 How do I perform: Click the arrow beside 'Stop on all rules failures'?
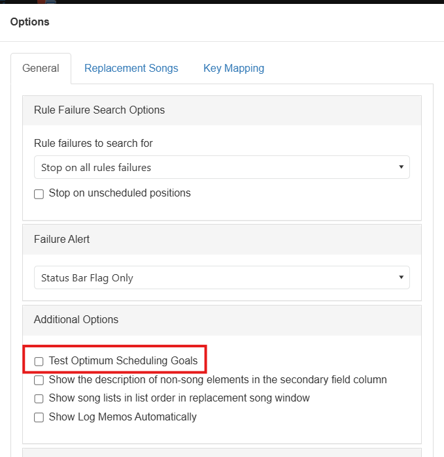tap(401, 167)
